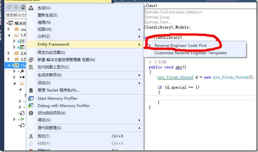The width and height of the screenshot is (258, 152).
Task: Open the Entity Framework menu entry
Action: point(85,44)
